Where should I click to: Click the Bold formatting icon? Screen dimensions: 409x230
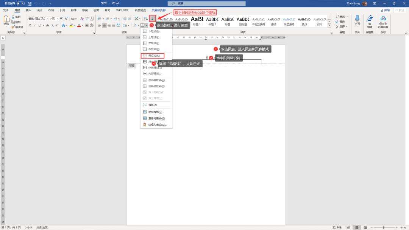point(30,25)
